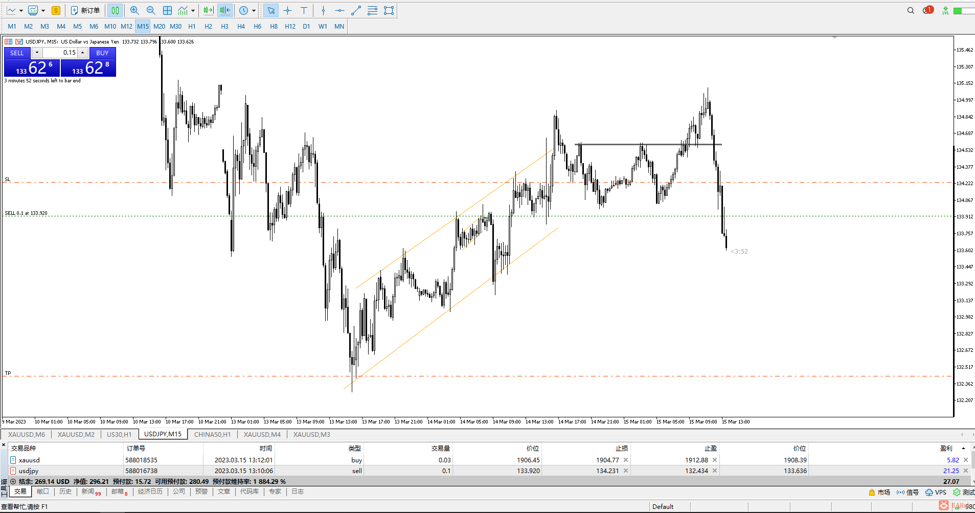Image resolution: width=975 pixels, height=513 pixels.
Task: Select the text label tool
Action: (x=304, y=10)
